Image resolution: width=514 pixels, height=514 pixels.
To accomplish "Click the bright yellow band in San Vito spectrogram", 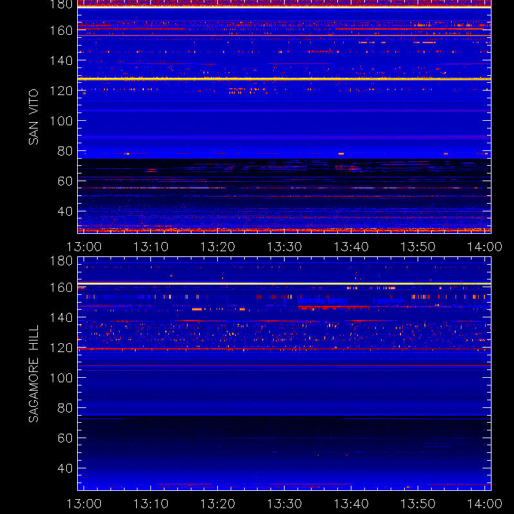I will click(x=284, y=78).
